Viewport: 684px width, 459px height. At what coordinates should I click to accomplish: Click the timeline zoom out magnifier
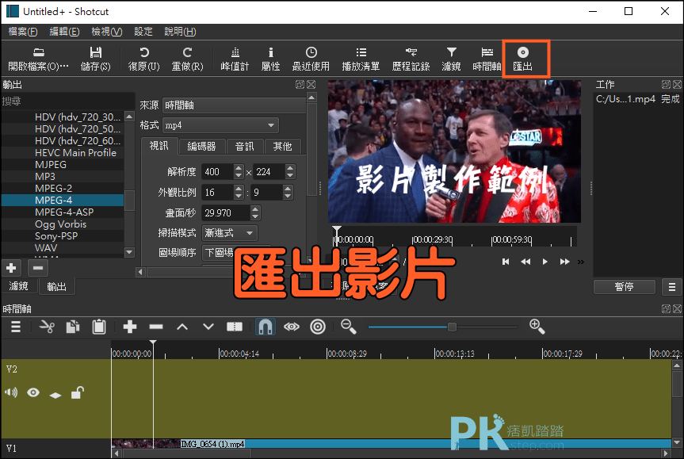[349, 327]
